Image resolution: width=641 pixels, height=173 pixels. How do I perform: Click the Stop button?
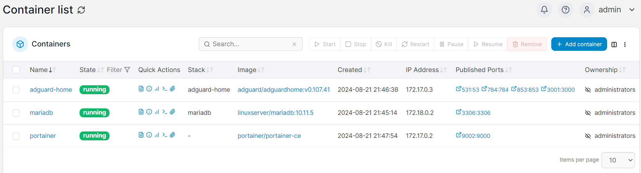355,44
